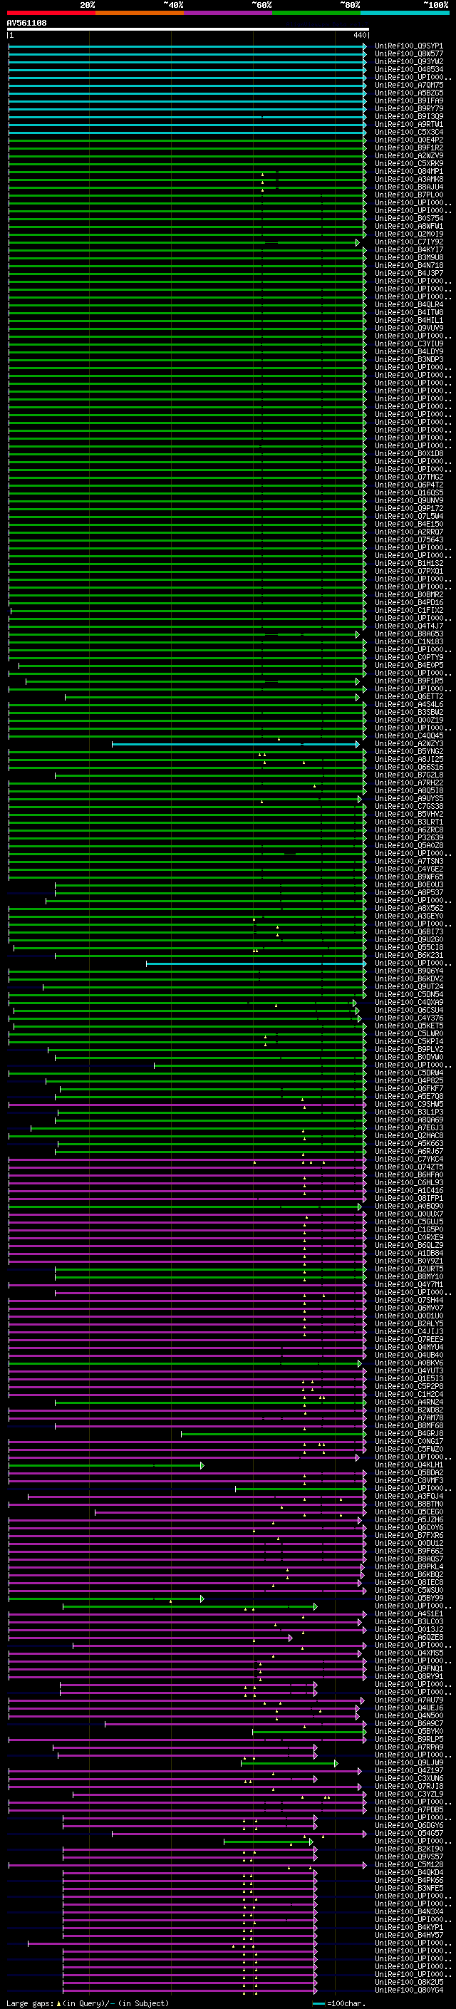Select hit label UniRef100_Q9UT24
This screenshot has height=2009, width=456.
(409, 986)
